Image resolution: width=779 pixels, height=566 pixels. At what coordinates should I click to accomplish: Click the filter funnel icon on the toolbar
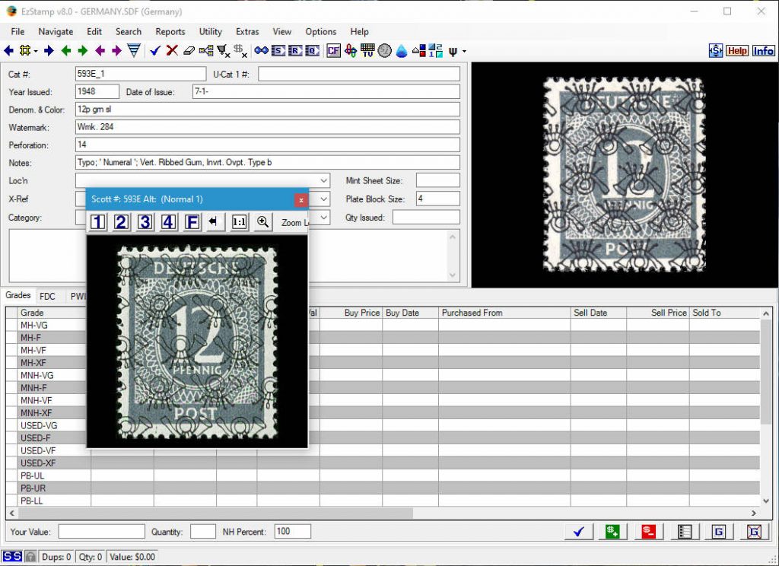pos(134,51)
